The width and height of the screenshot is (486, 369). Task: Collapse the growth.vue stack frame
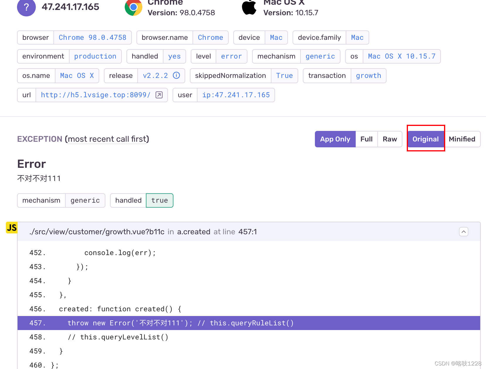click(463, 232)
